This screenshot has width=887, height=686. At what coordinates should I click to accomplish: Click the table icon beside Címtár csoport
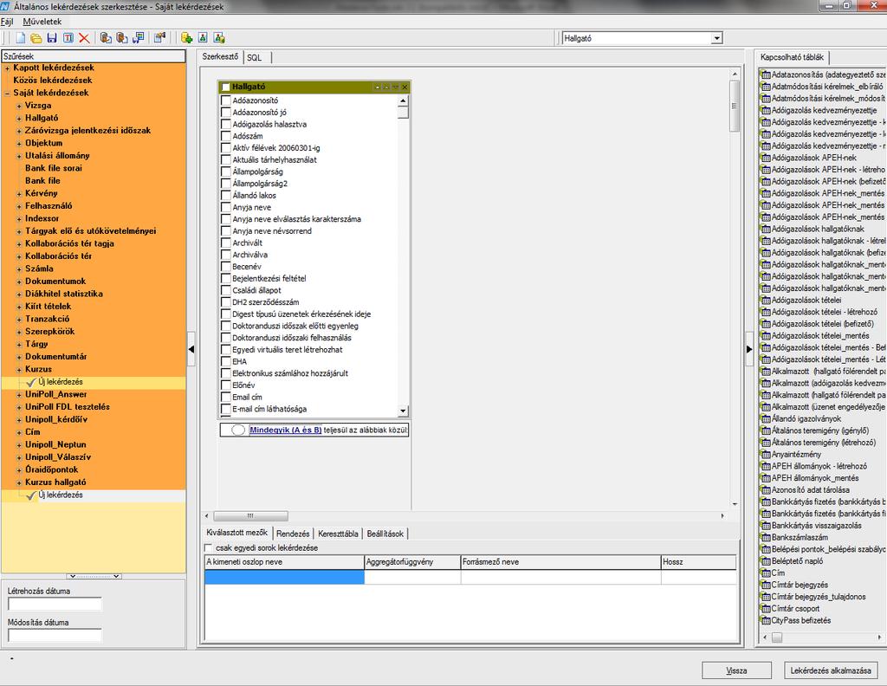click(x=766, y=609)
